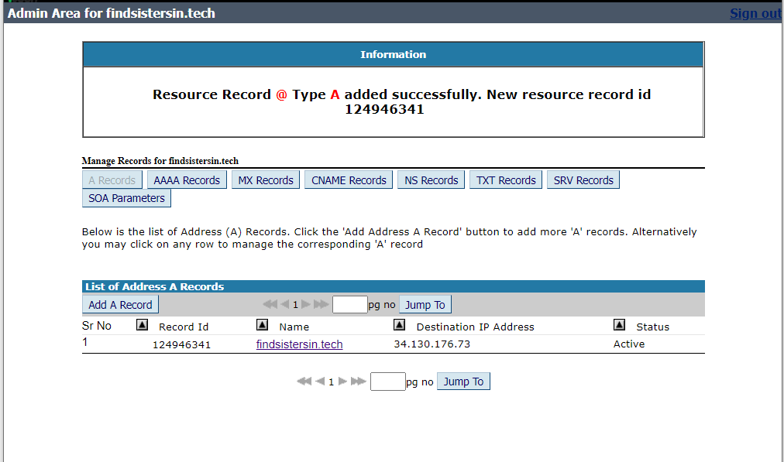Select the Information banner heading

coord(394,54)
